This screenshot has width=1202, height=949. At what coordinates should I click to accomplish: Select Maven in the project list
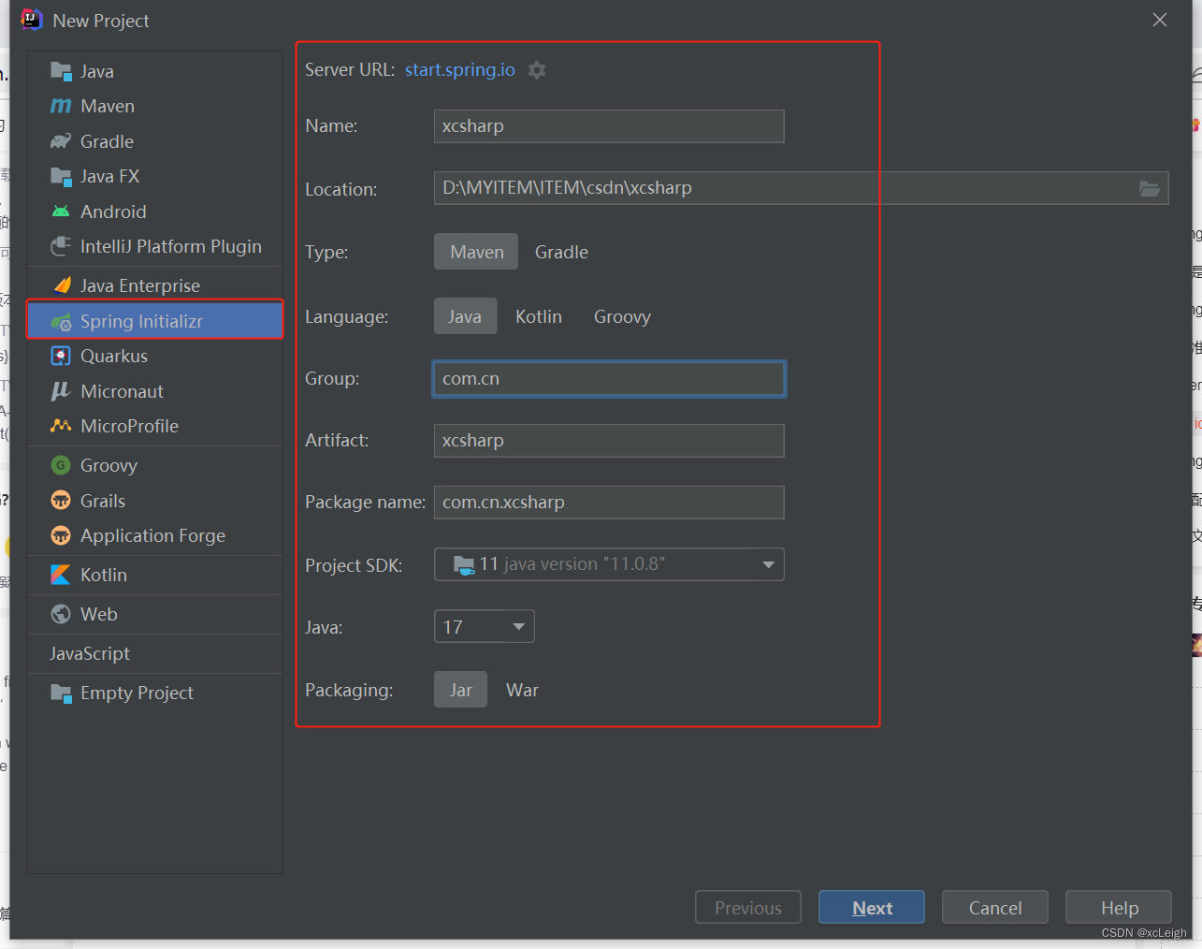155,106
